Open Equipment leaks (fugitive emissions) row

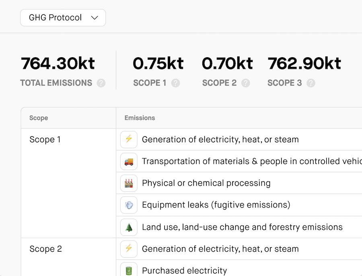coord(216,205)
